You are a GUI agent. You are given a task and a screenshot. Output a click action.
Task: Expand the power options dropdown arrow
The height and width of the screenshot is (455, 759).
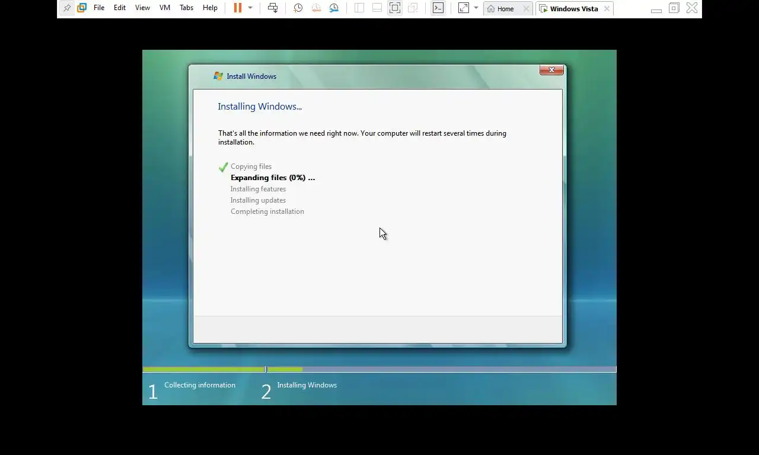click(250, 8)
